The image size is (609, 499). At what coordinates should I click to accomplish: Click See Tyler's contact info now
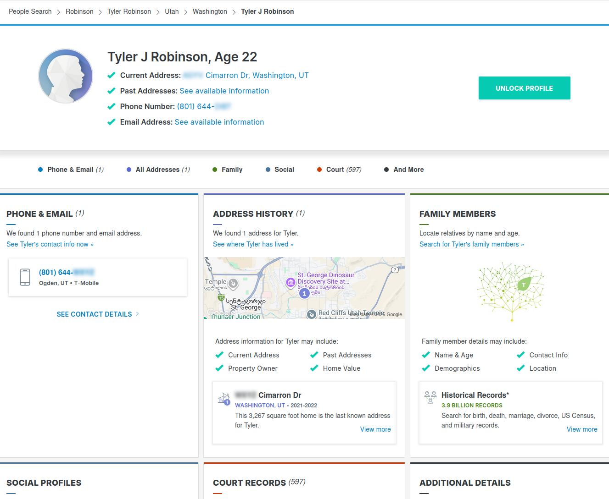50,244
